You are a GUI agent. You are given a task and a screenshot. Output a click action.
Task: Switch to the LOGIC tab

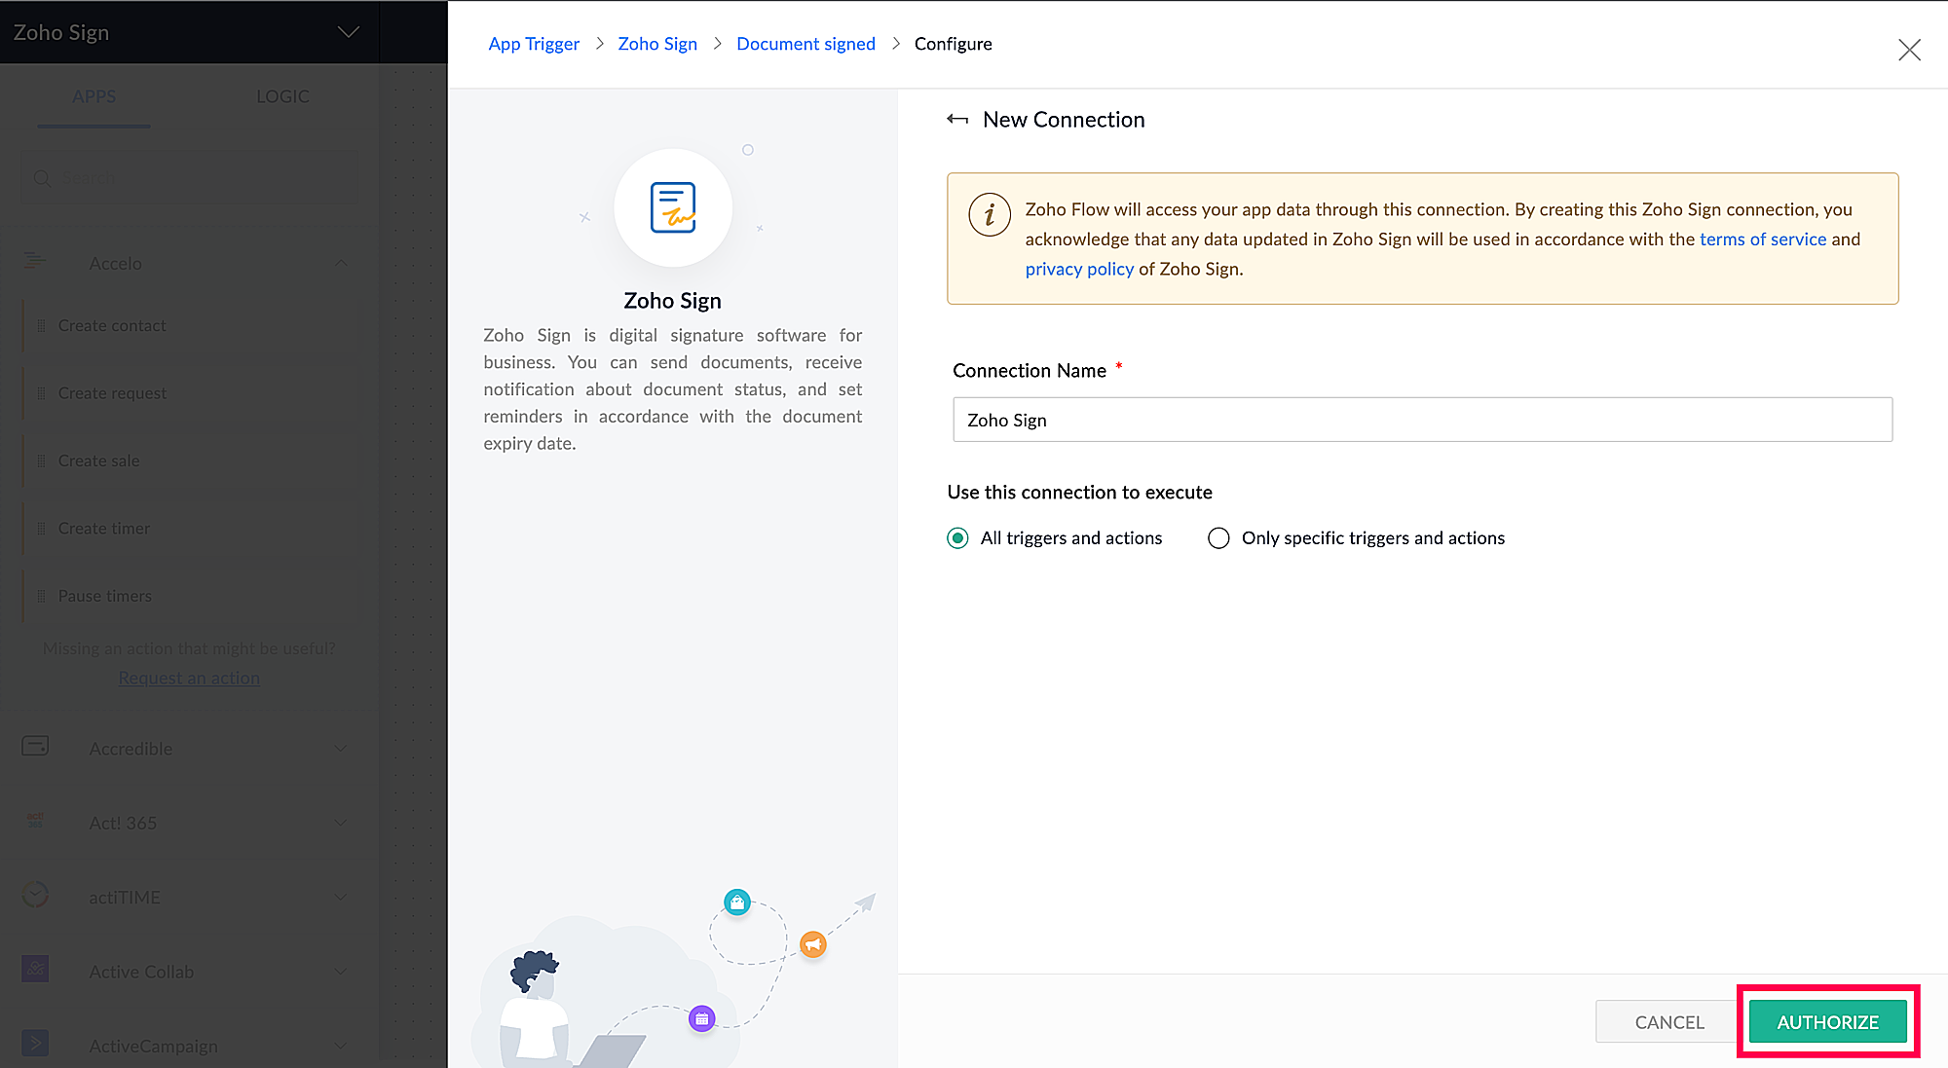(282, 96)
